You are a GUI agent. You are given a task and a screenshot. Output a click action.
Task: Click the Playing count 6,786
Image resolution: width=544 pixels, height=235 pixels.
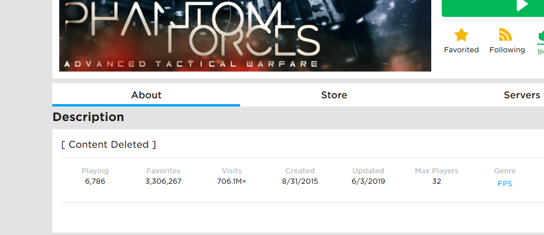pos(95,181)
